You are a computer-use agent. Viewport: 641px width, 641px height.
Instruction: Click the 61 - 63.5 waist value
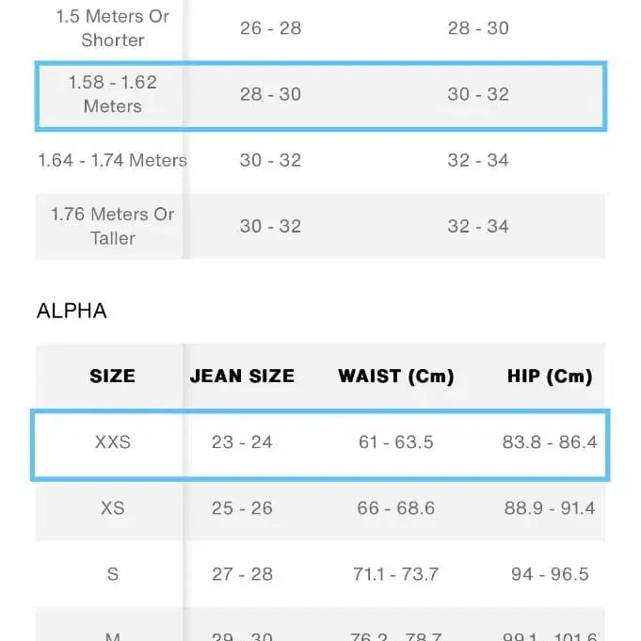(395, 442)
